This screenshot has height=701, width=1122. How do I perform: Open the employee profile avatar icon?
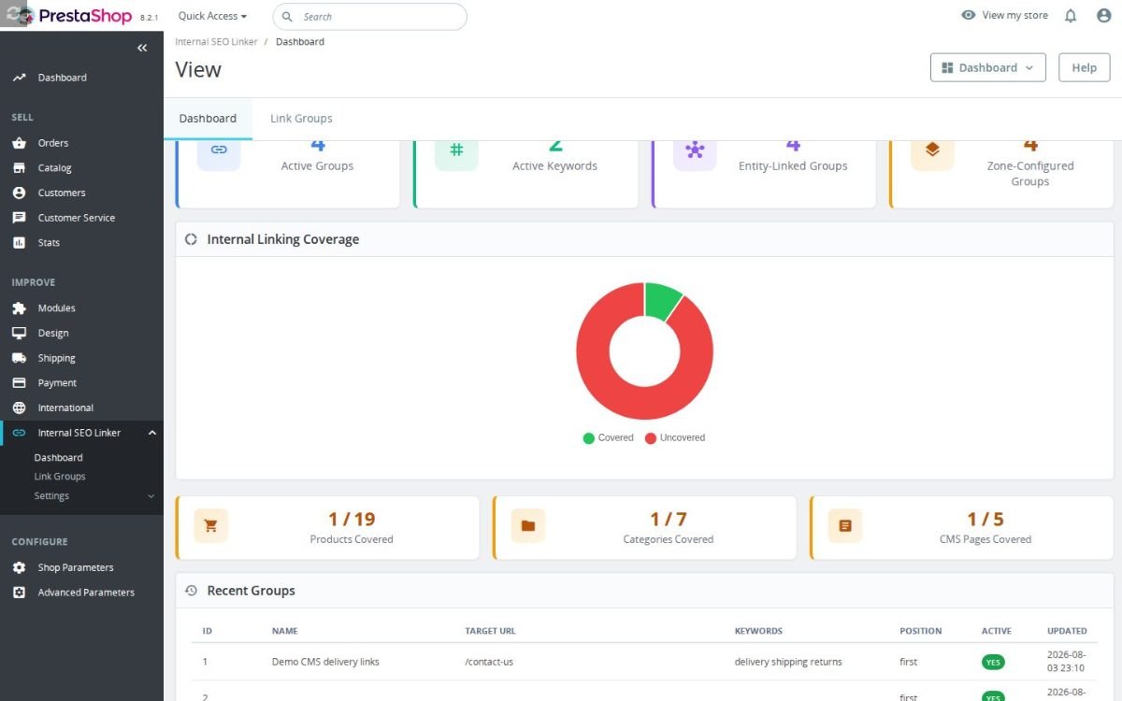[x=1103, y=16]
